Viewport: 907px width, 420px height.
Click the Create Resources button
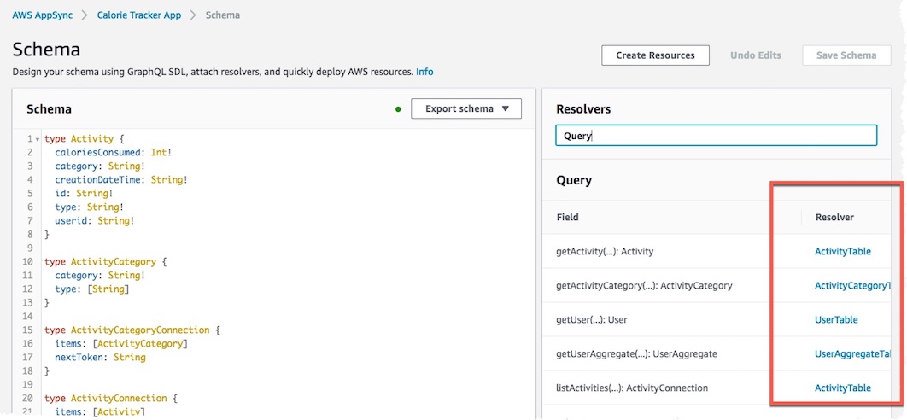(655, 55)
